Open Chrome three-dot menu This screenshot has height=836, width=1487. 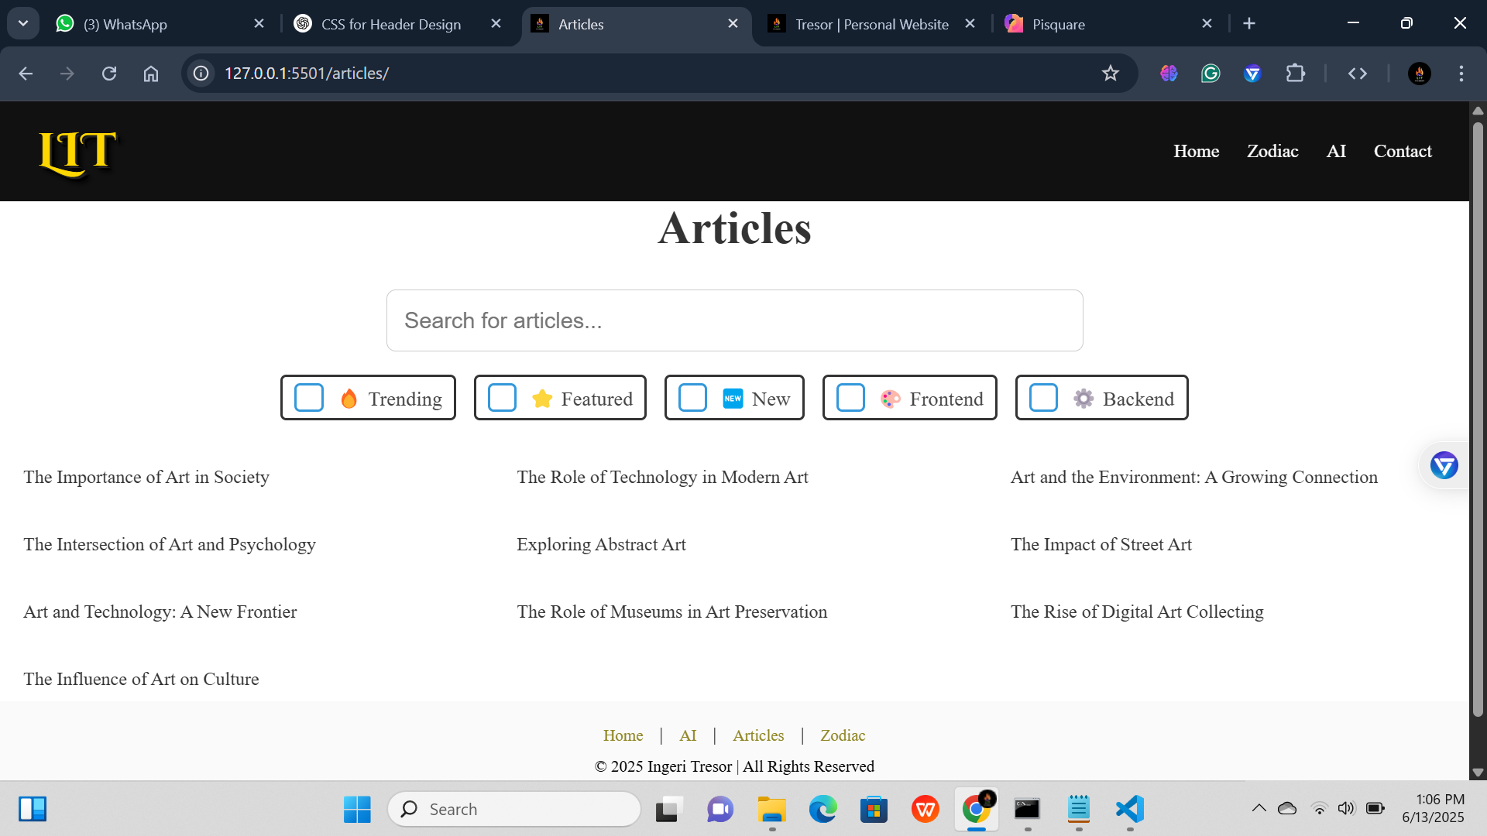tap(1461, 74)
